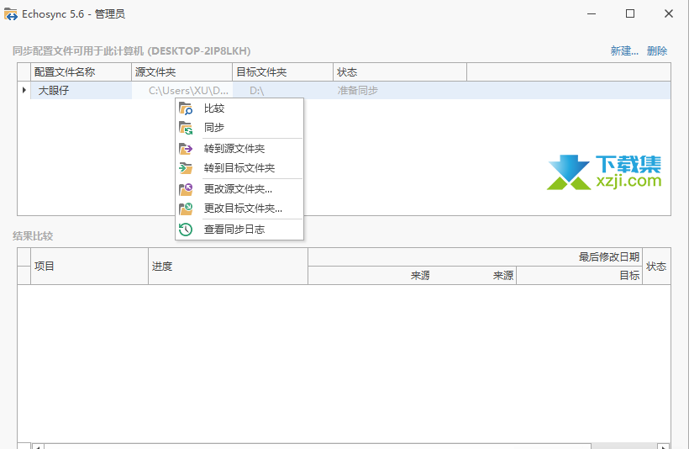Click the 配置文件名称 column header

(x=82, y=72)
